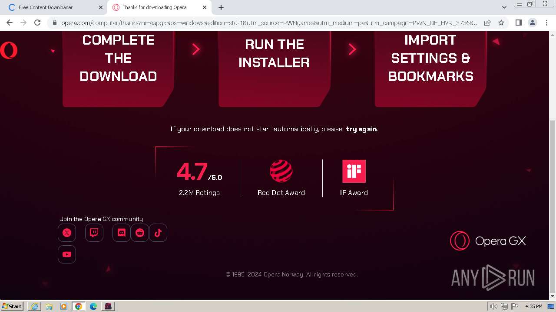Open the Discord community icon
Viewport: 556px width, 312px height.
[x=122, y=233]
